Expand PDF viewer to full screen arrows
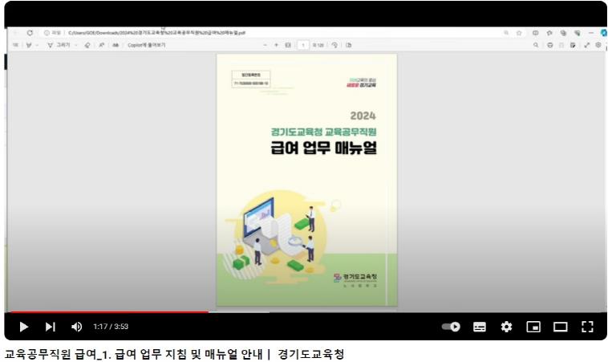This screenshot has width=608, height=362. click(x=586, y=45)
